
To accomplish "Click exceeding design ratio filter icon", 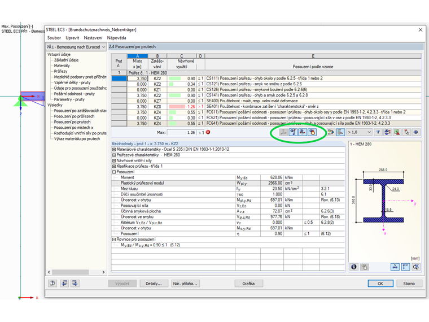I will pos(387,132).
